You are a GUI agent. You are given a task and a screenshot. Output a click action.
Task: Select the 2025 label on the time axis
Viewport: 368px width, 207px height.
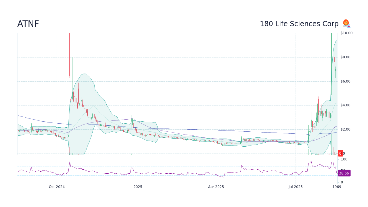138,187
